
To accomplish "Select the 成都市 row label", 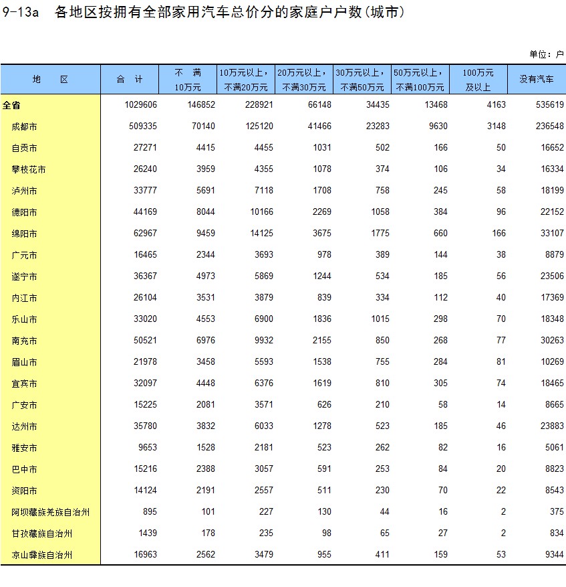I will [24, 127].
